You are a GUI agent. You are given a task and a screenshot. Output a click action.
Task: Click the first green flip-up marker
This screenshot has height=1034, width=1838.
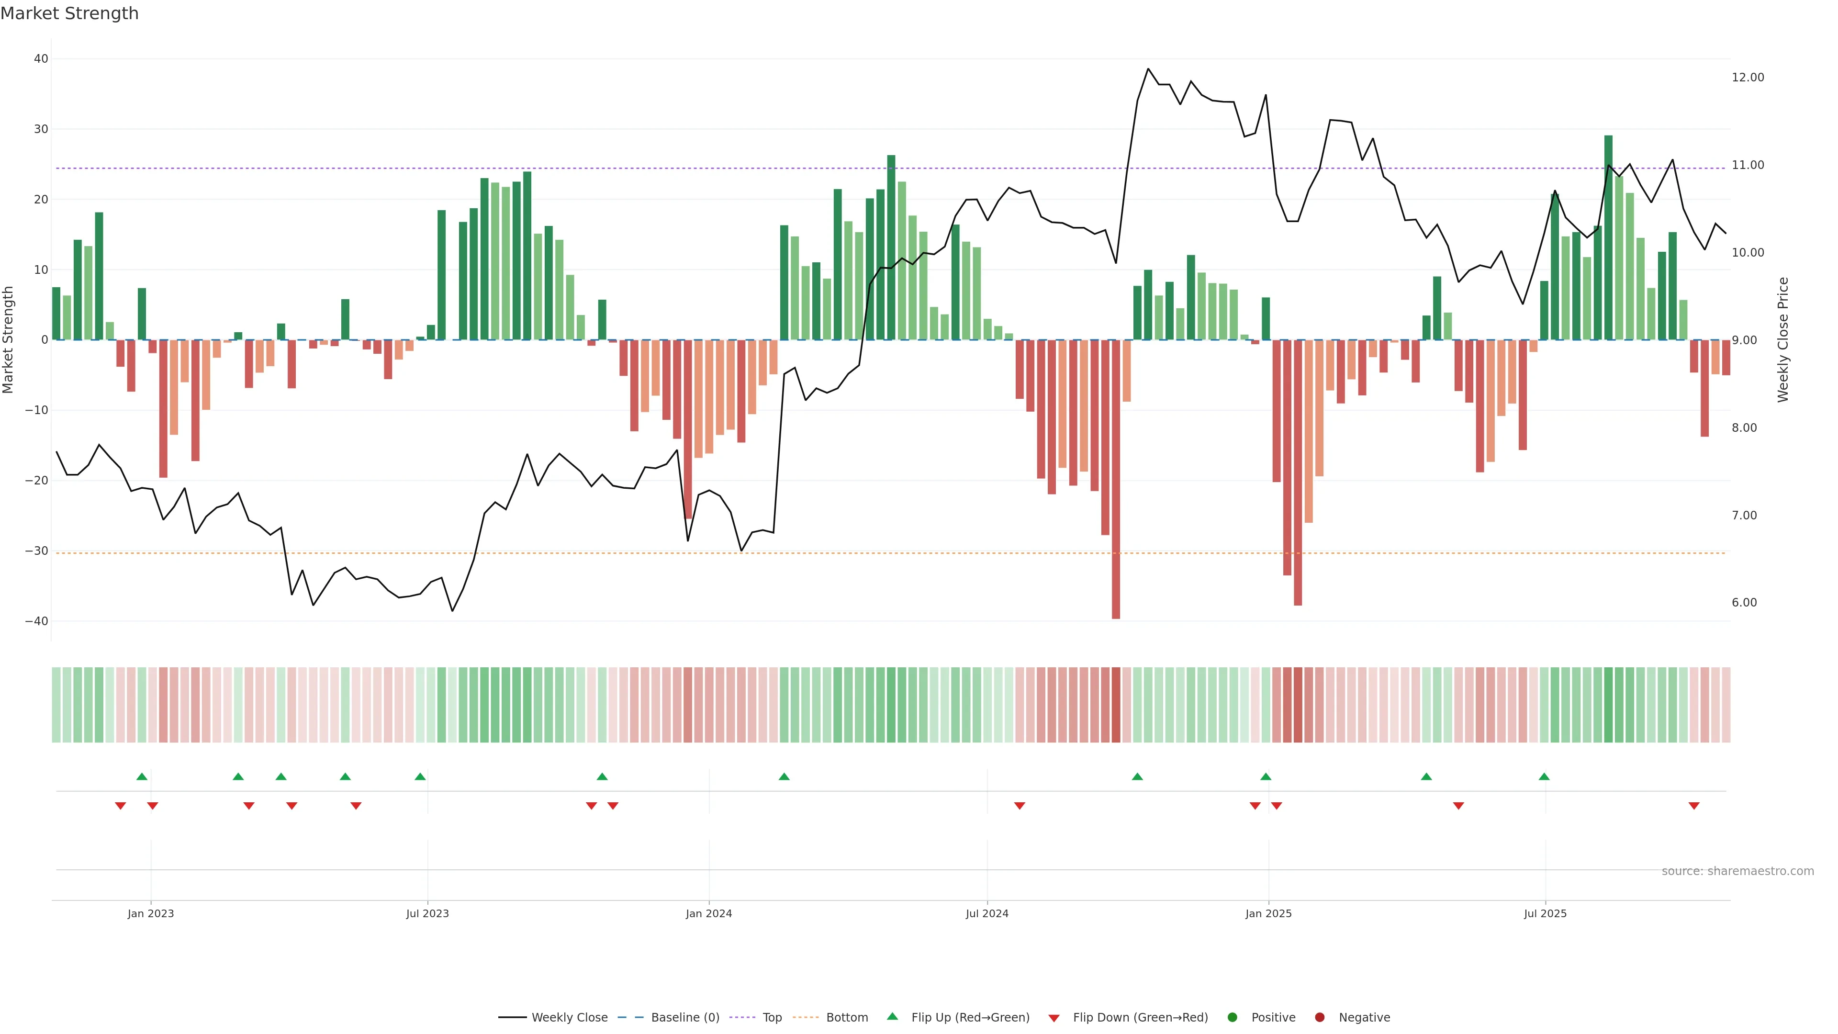point(142,776)
